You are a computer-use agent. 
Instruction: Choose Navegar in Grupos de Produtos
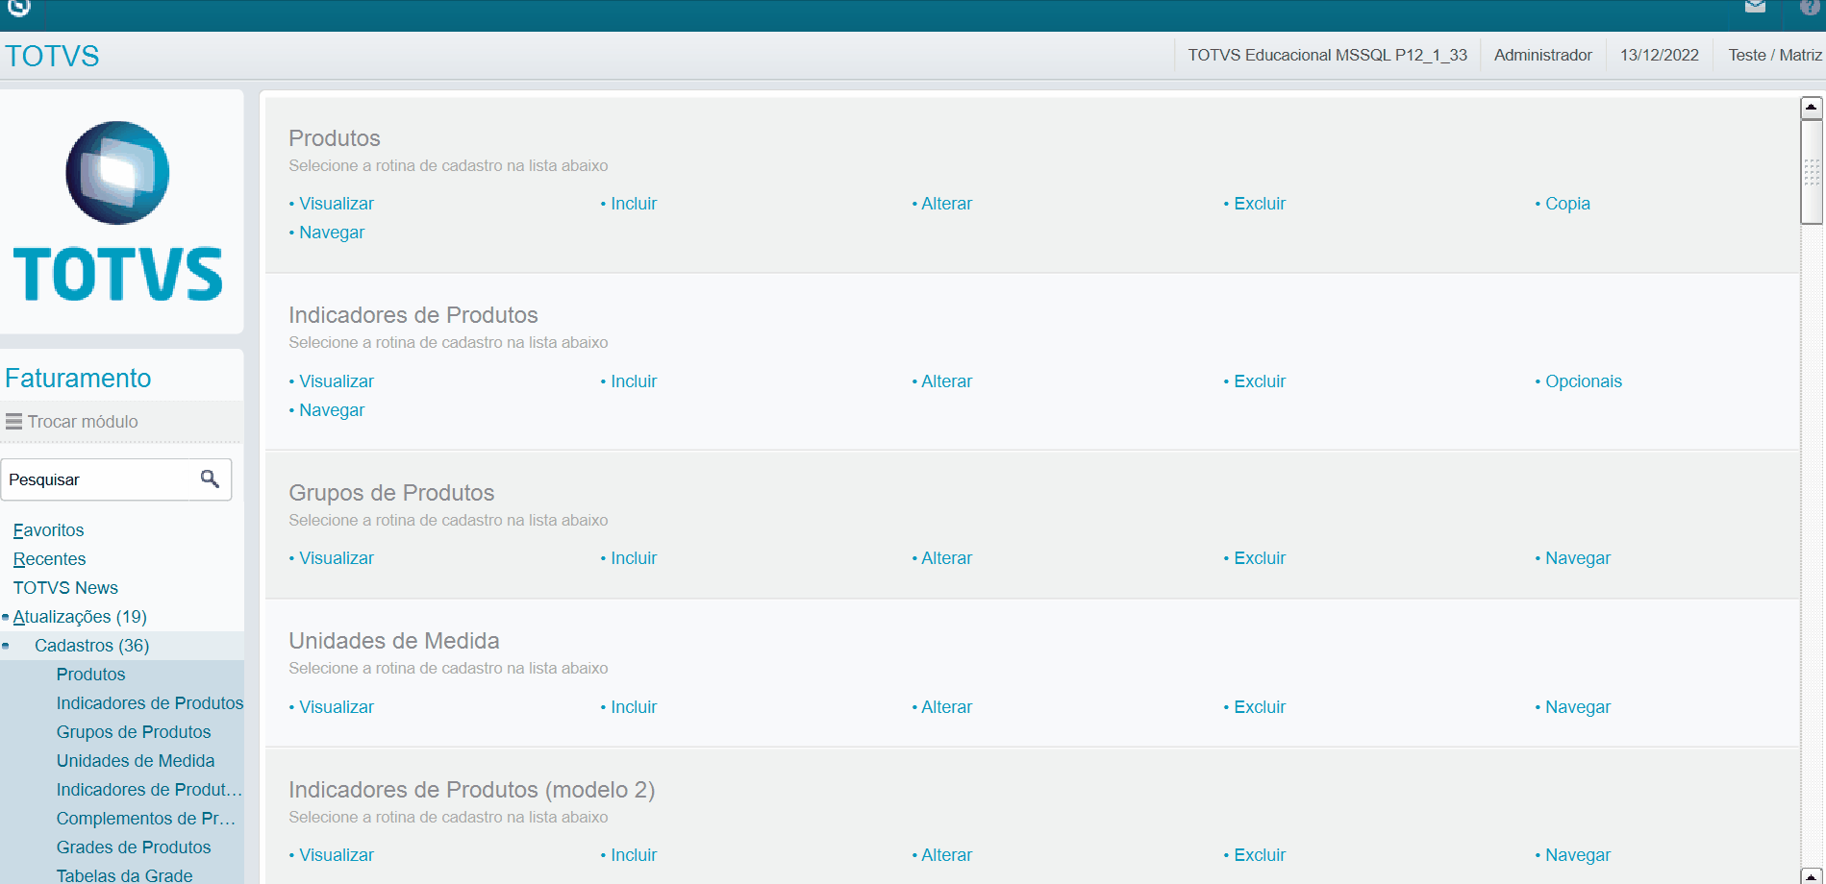pyautogui.click(x=1578, y=558)
